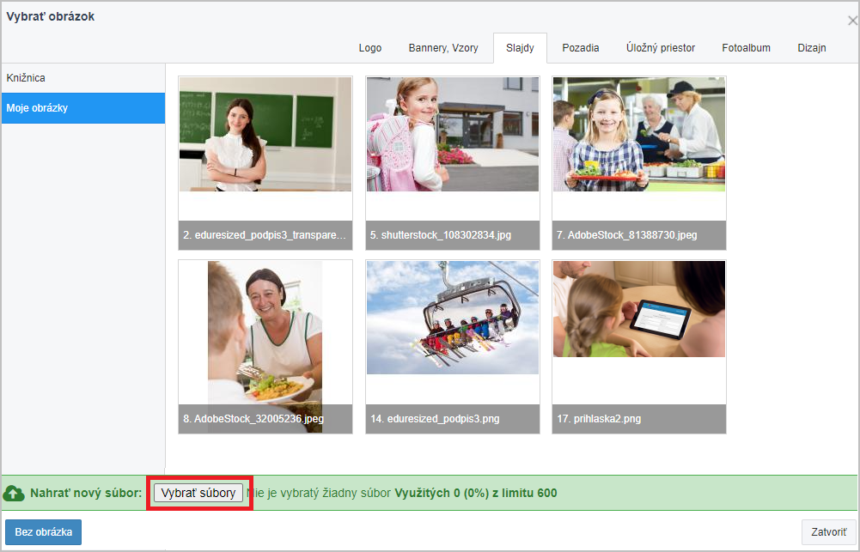Switch to the Logo tab

(x=370, y=48)
